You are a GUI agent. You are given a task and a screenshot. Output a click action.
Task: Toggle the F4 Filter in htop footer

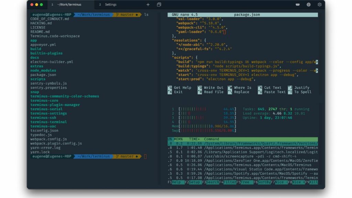227,182
